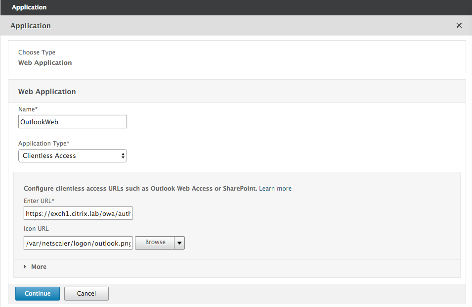Click the Web Application section header
This screenshot has height=307, width=472.
click(x=47, y=92)
